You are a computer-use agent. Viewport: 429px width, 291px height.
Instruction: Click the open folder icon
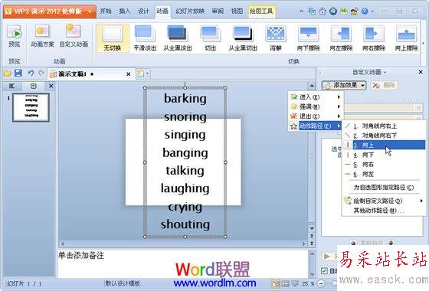point(8,74)
